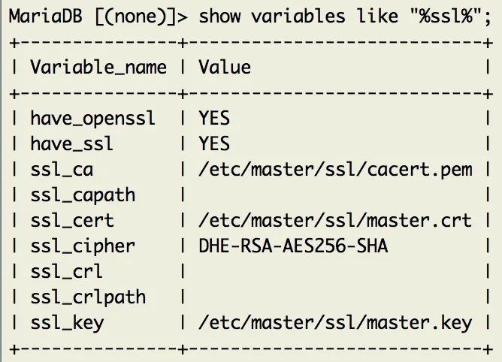502x362 pixels.
Task: Select the ssl_cert variable name
Action: pyautogui.click(x=72, y=221)
